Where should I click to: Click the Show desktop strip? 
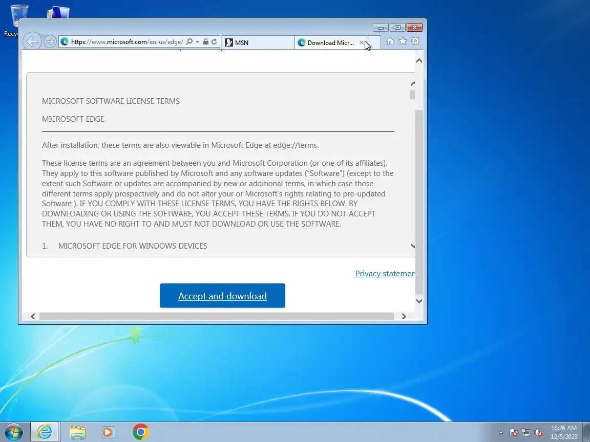click(x=586, y=432)
